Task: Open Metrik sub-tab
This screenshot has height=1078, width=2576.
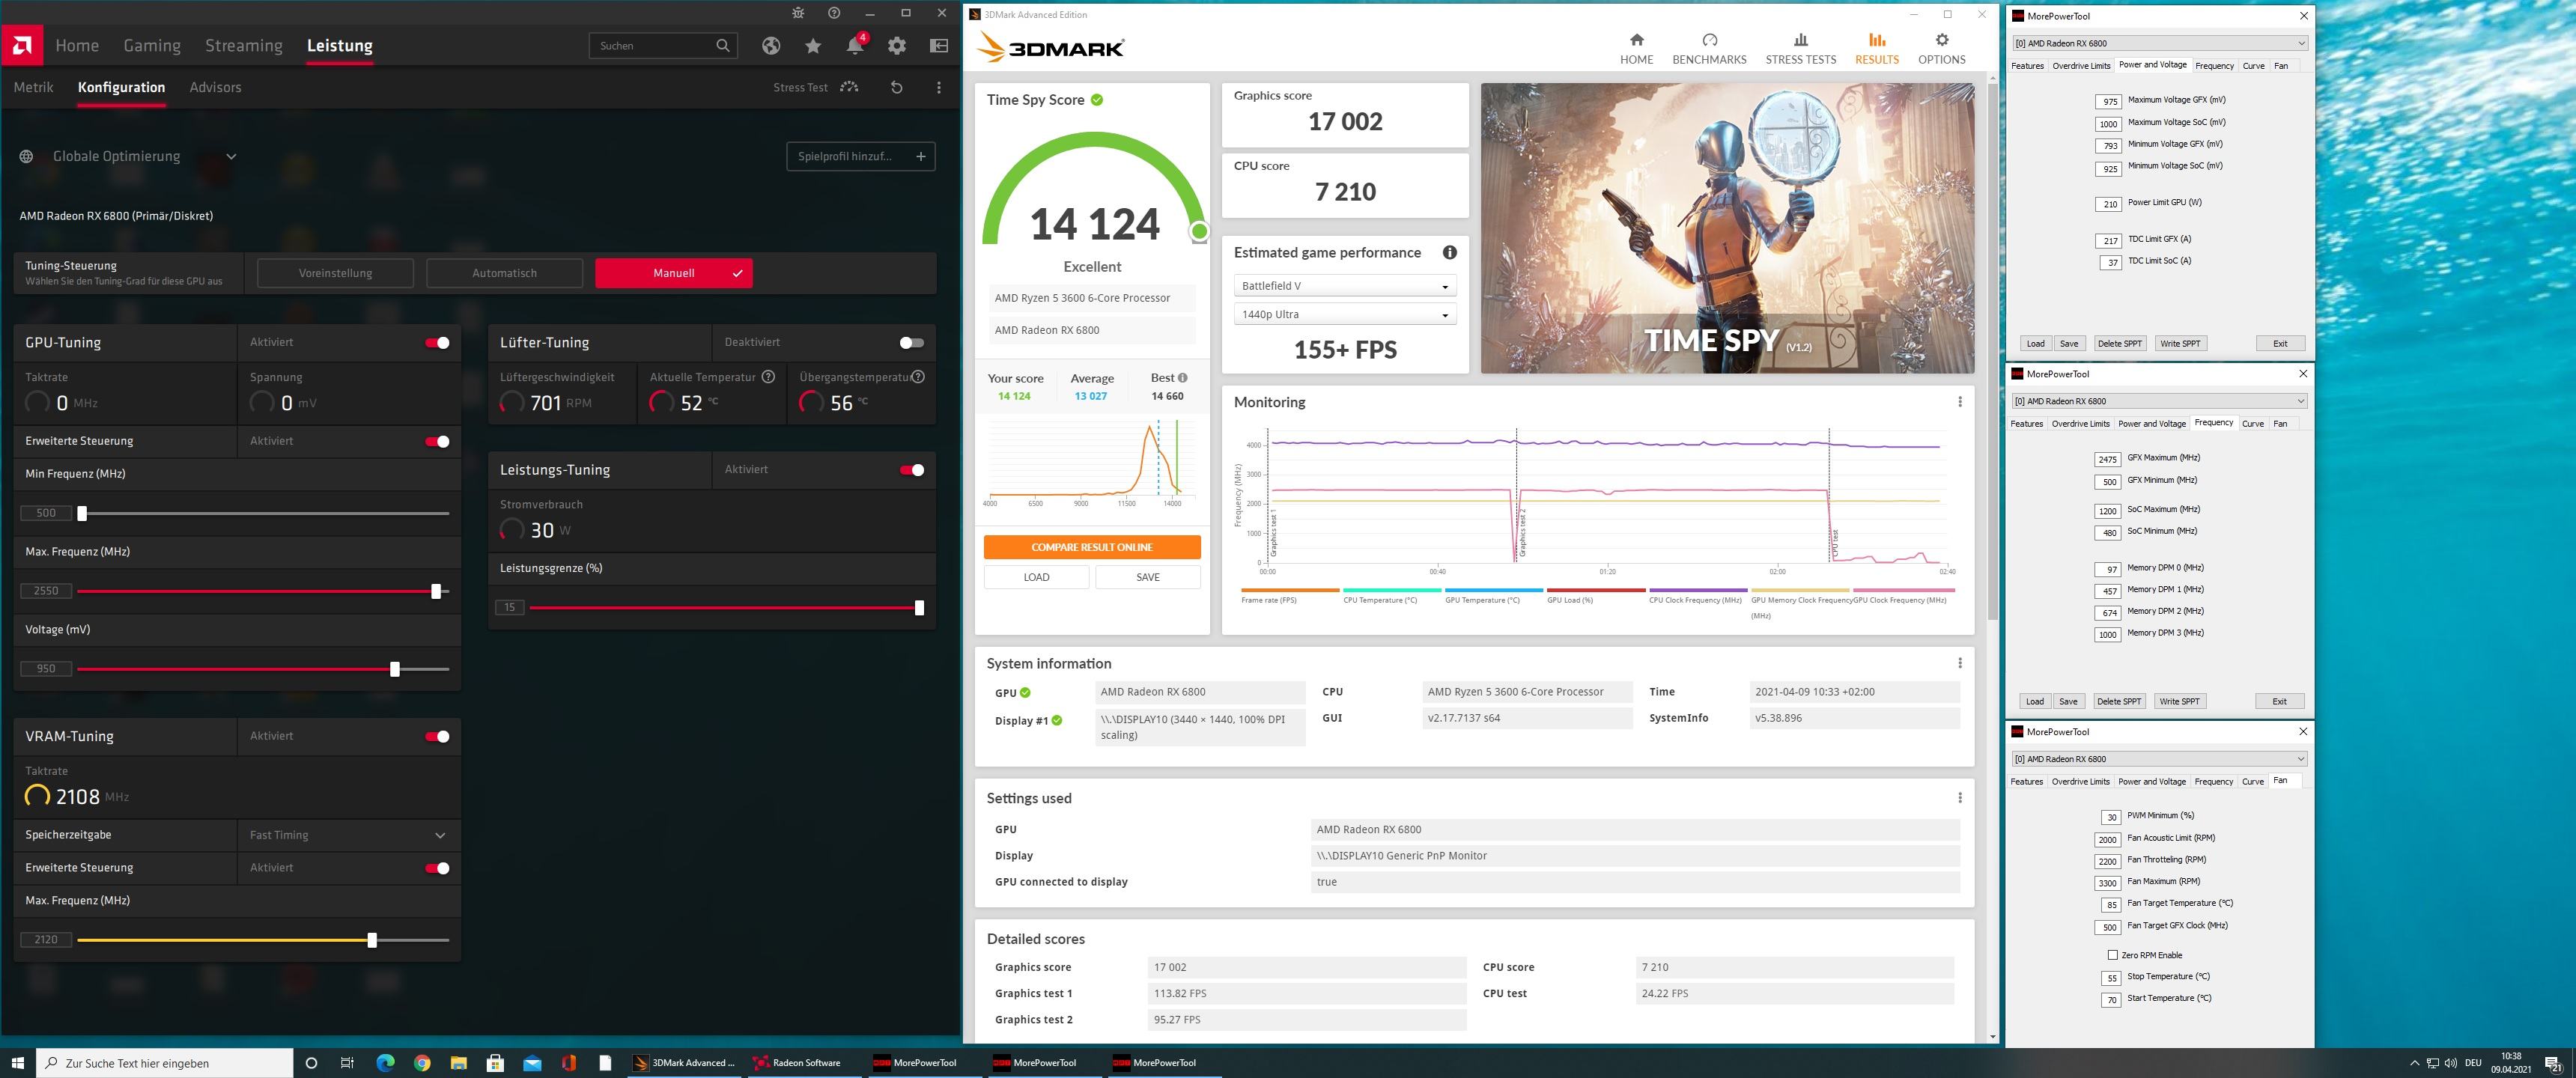Action: (34, 88)
